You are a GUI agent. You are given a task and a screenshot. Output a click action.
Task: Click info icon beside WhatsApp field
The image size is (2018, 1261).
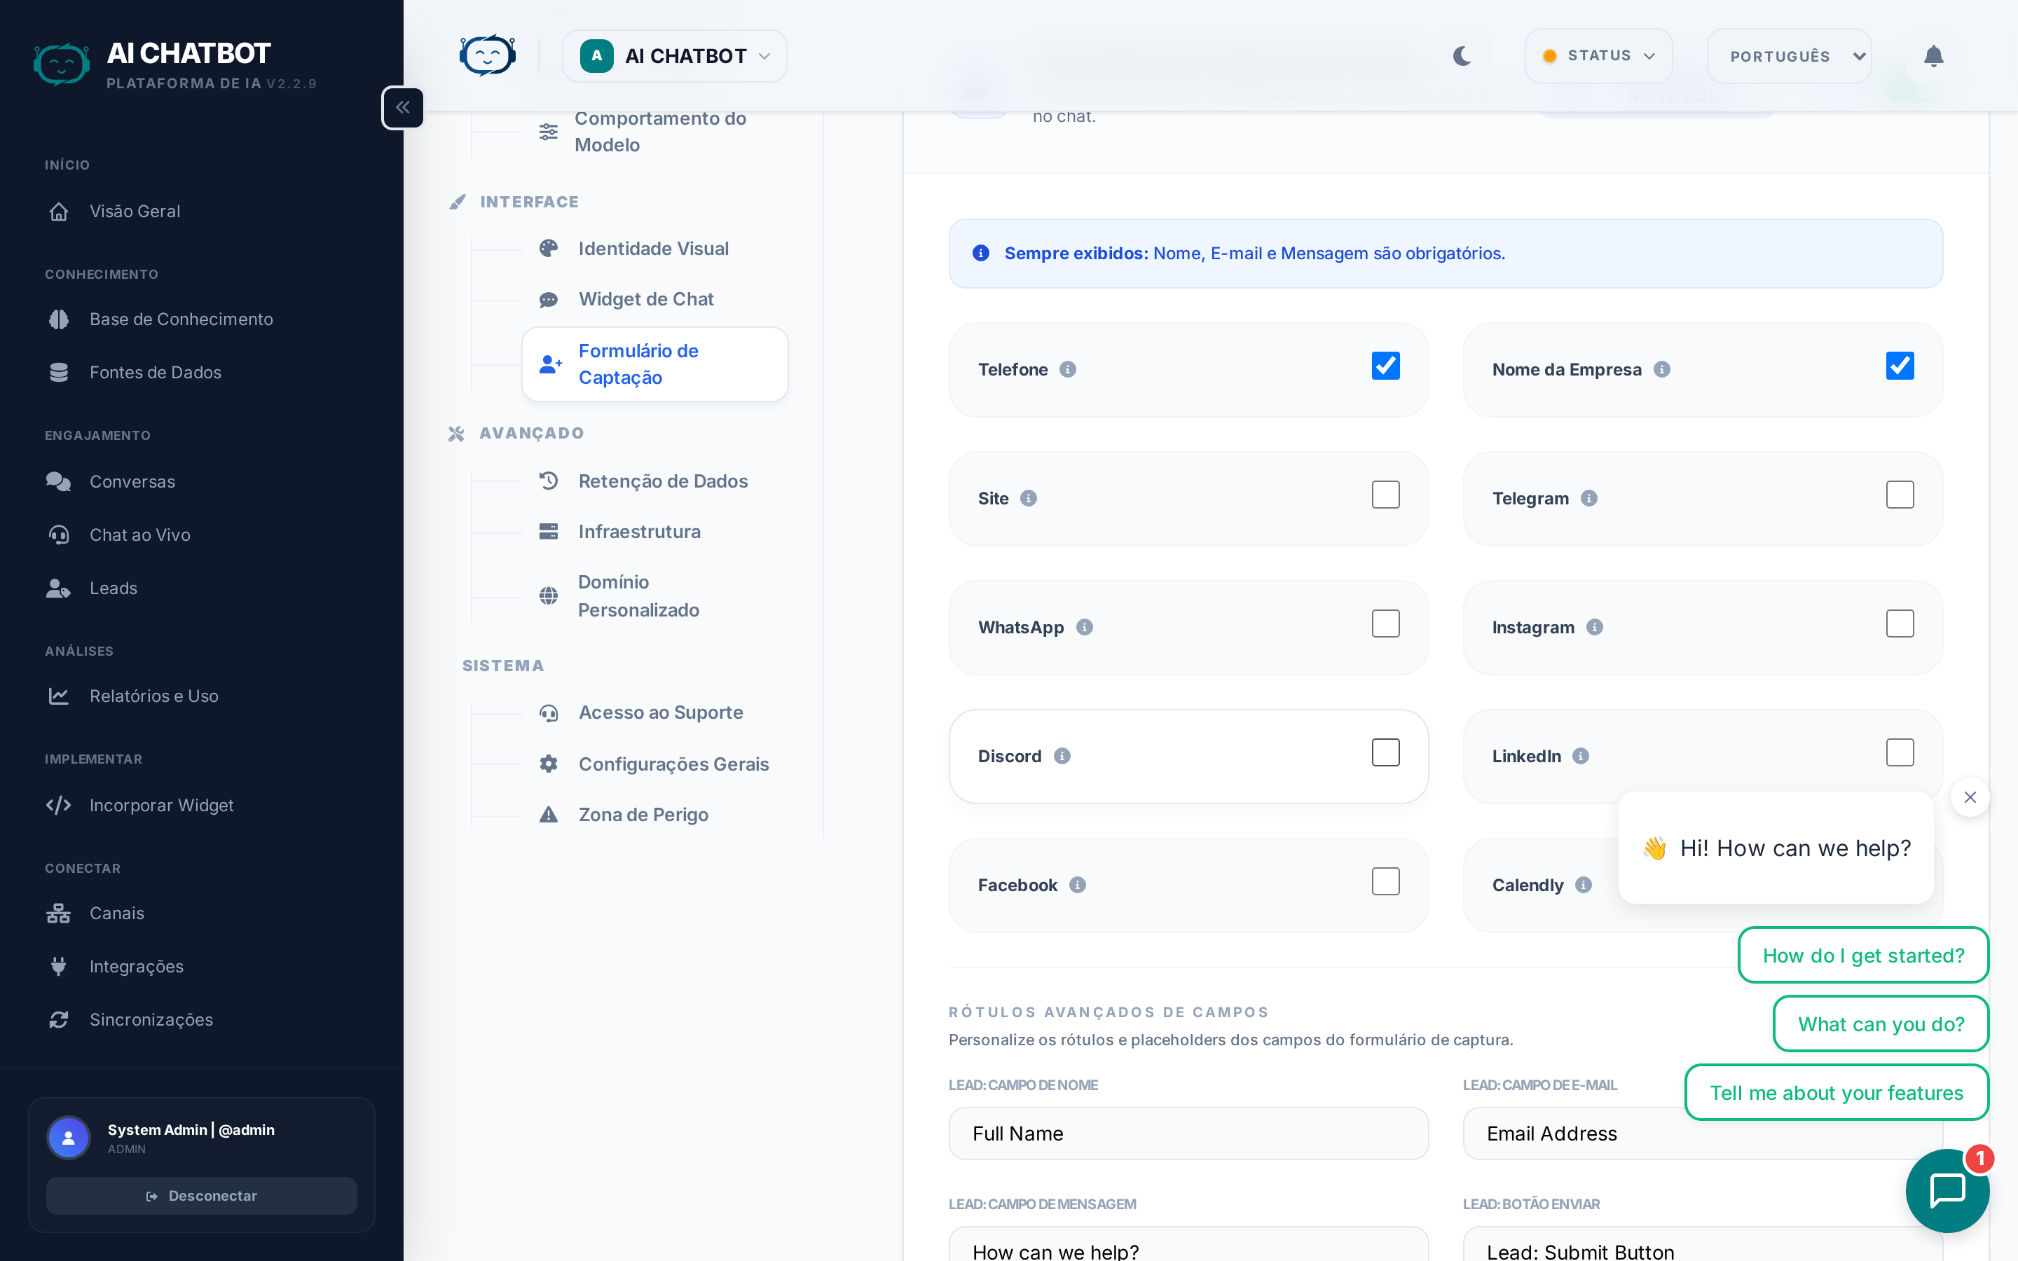click(x=1084, y=627)
